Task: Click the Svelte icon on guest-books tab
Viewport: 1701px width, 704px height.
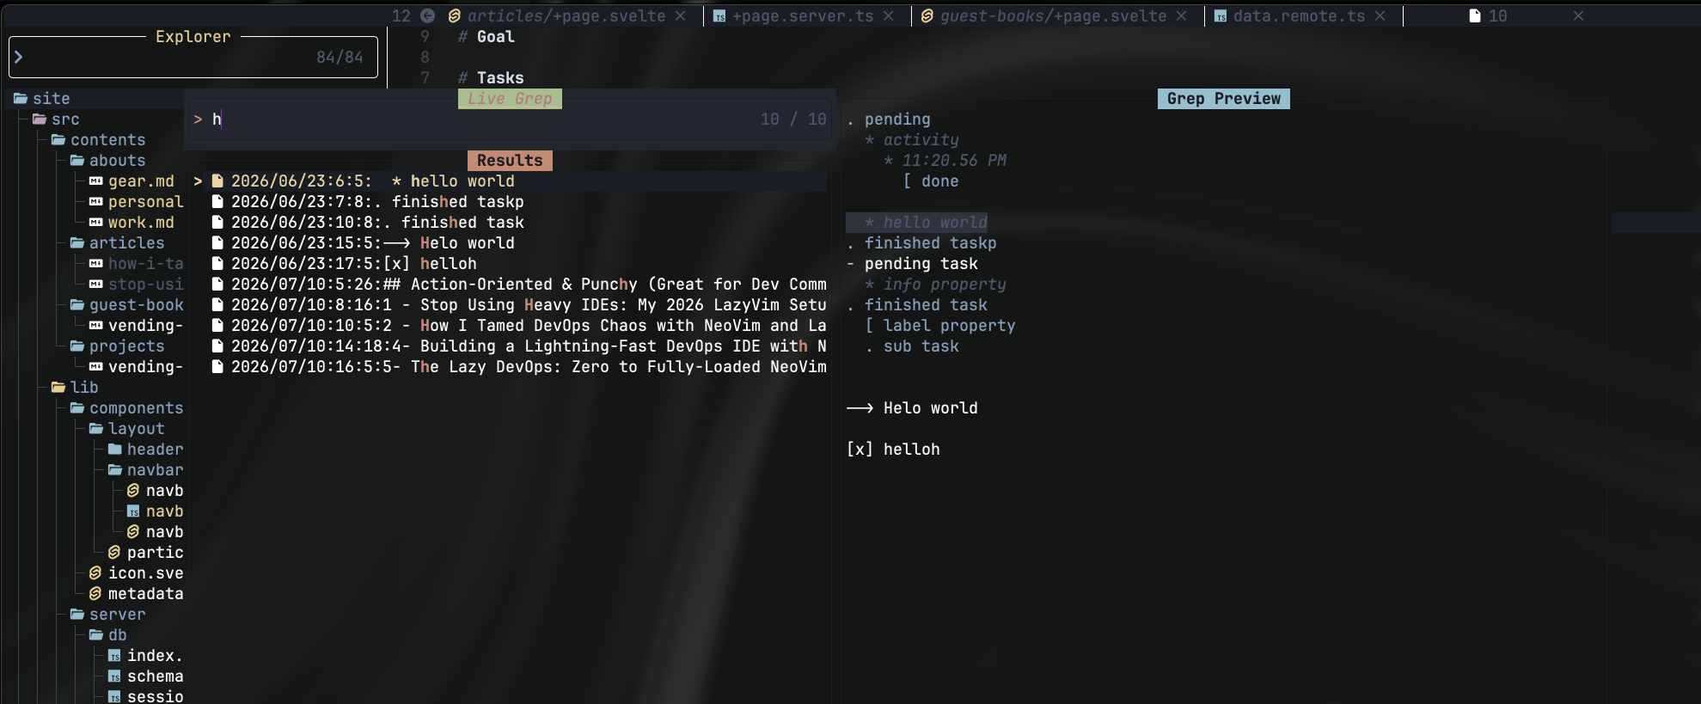Action: 927,16
